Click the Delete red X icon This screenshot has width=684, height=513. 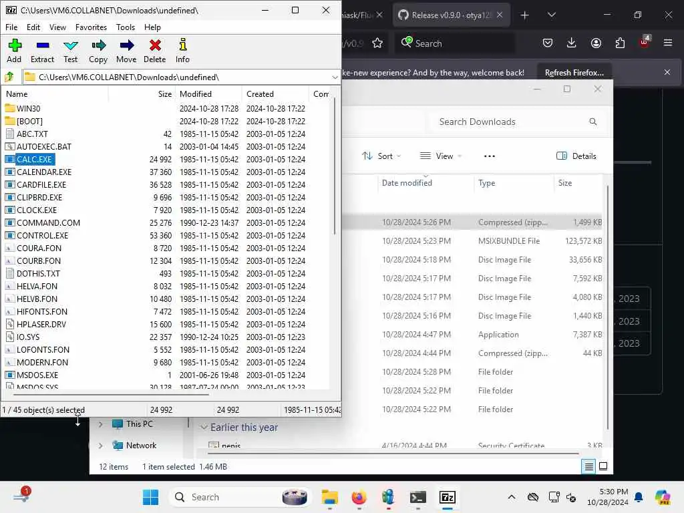[155, 51]
